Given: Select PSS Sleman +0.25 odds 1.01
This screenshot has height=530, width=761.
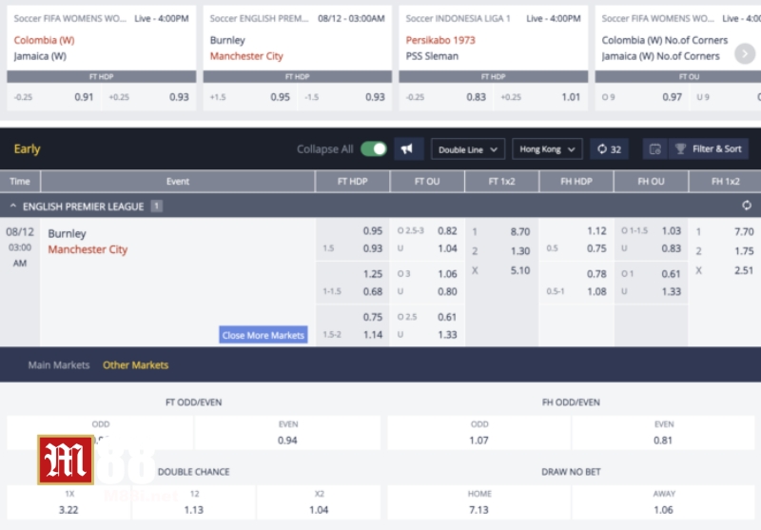Looking at the screenshot, I should click(540, 97).
